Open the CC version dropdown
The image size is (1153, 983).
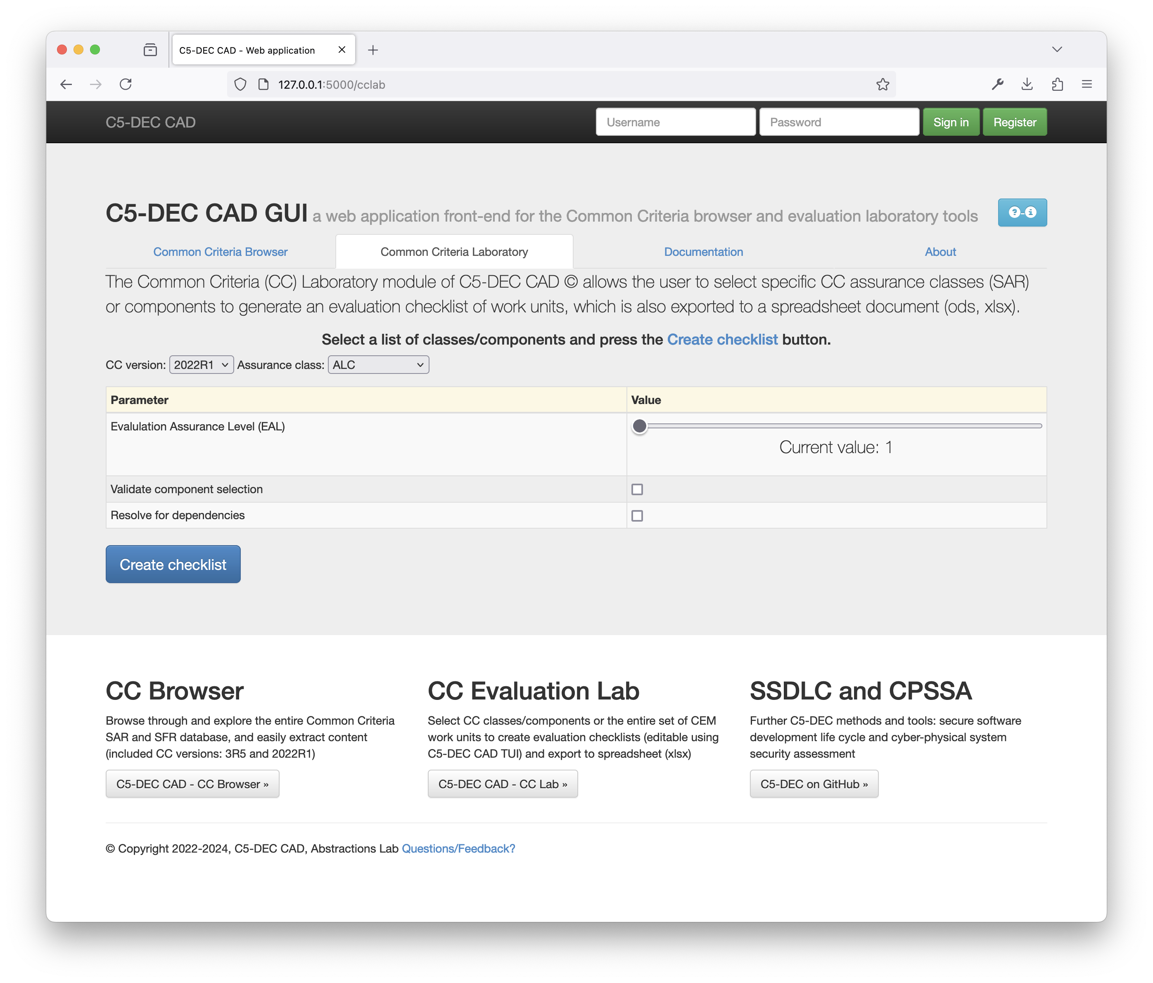tap(202, 365)
